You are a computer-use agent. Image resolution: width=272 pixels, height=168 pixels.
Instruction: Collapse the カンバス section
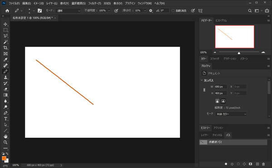pyautogui.click(x=202, y=80)
